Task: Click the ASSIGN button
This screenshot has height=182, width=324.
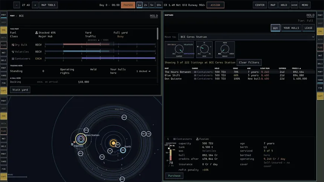Action: click(x=215, y=5)
